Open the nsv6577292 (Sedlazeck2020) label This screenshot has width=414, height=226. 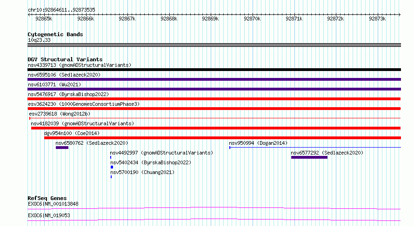coord(327,153)
